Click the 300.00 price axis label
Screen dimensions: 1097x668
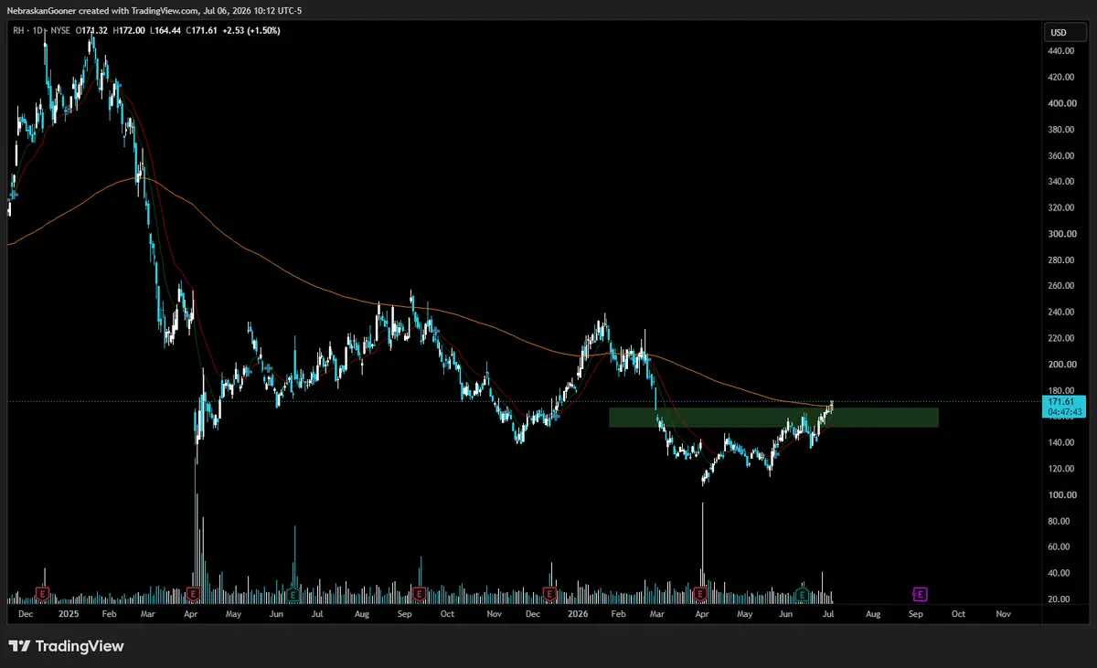(x=1061, y=234)
